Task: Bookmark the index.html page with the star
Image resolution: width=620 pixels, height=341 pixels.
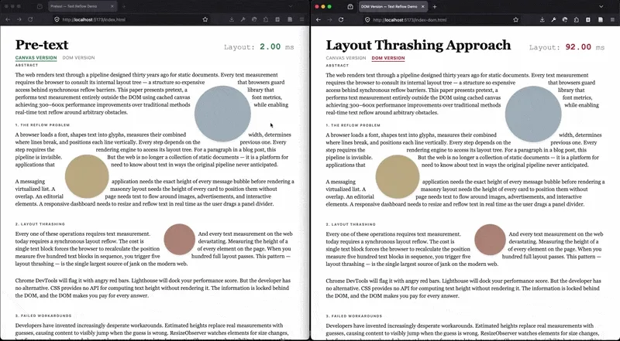Action: 205,19
